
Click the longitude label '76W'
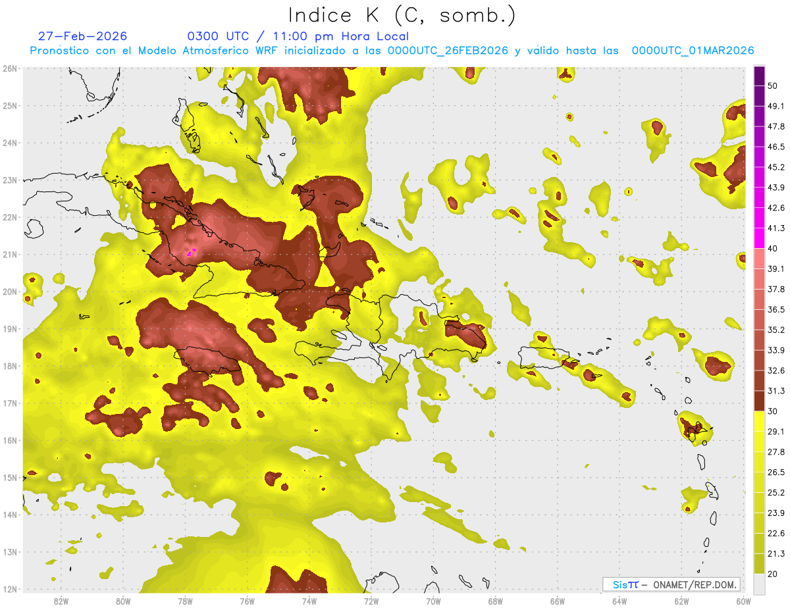click(247, 601)
